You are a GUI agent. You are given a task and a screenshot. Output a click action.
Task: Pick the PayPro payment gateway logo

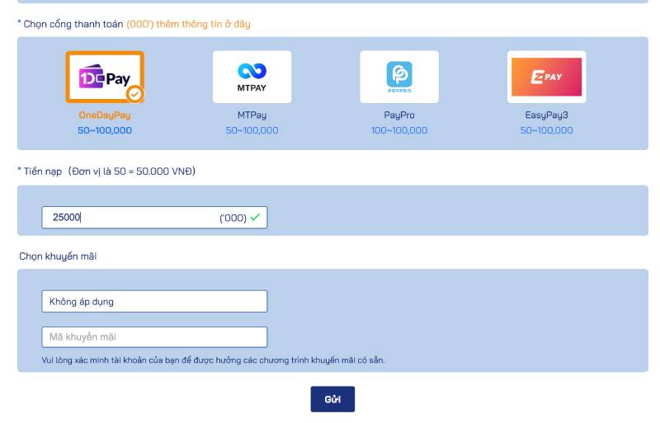pos(399,77)
